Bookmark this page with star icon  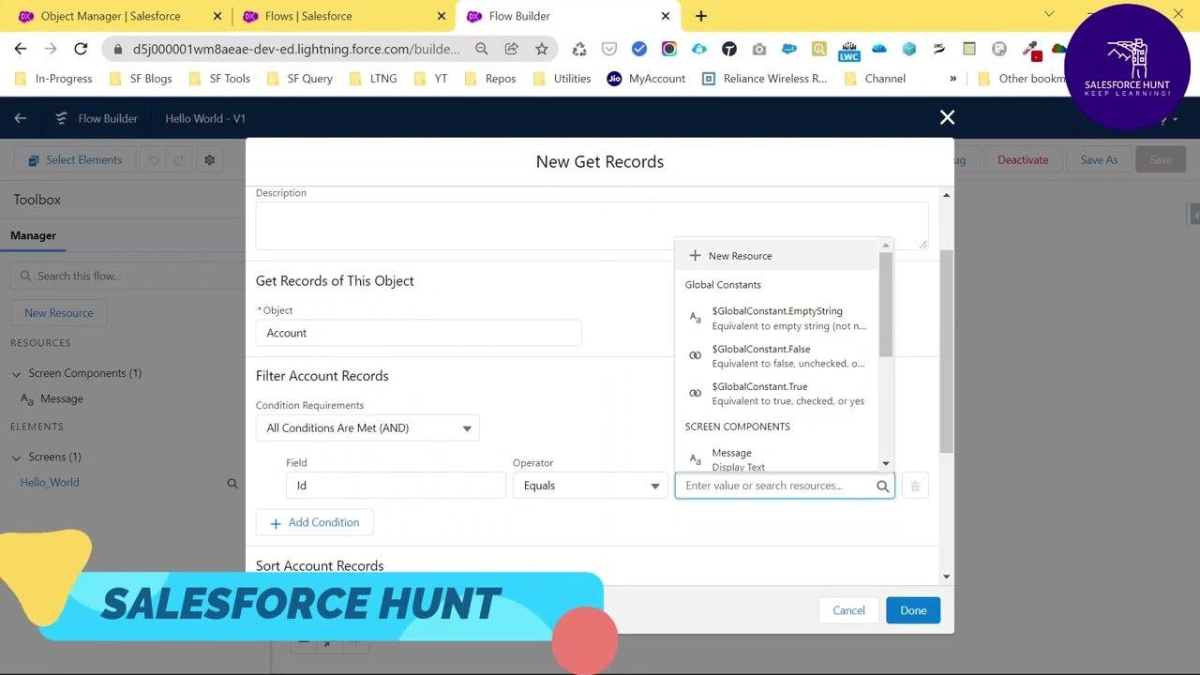coord(542,49)
